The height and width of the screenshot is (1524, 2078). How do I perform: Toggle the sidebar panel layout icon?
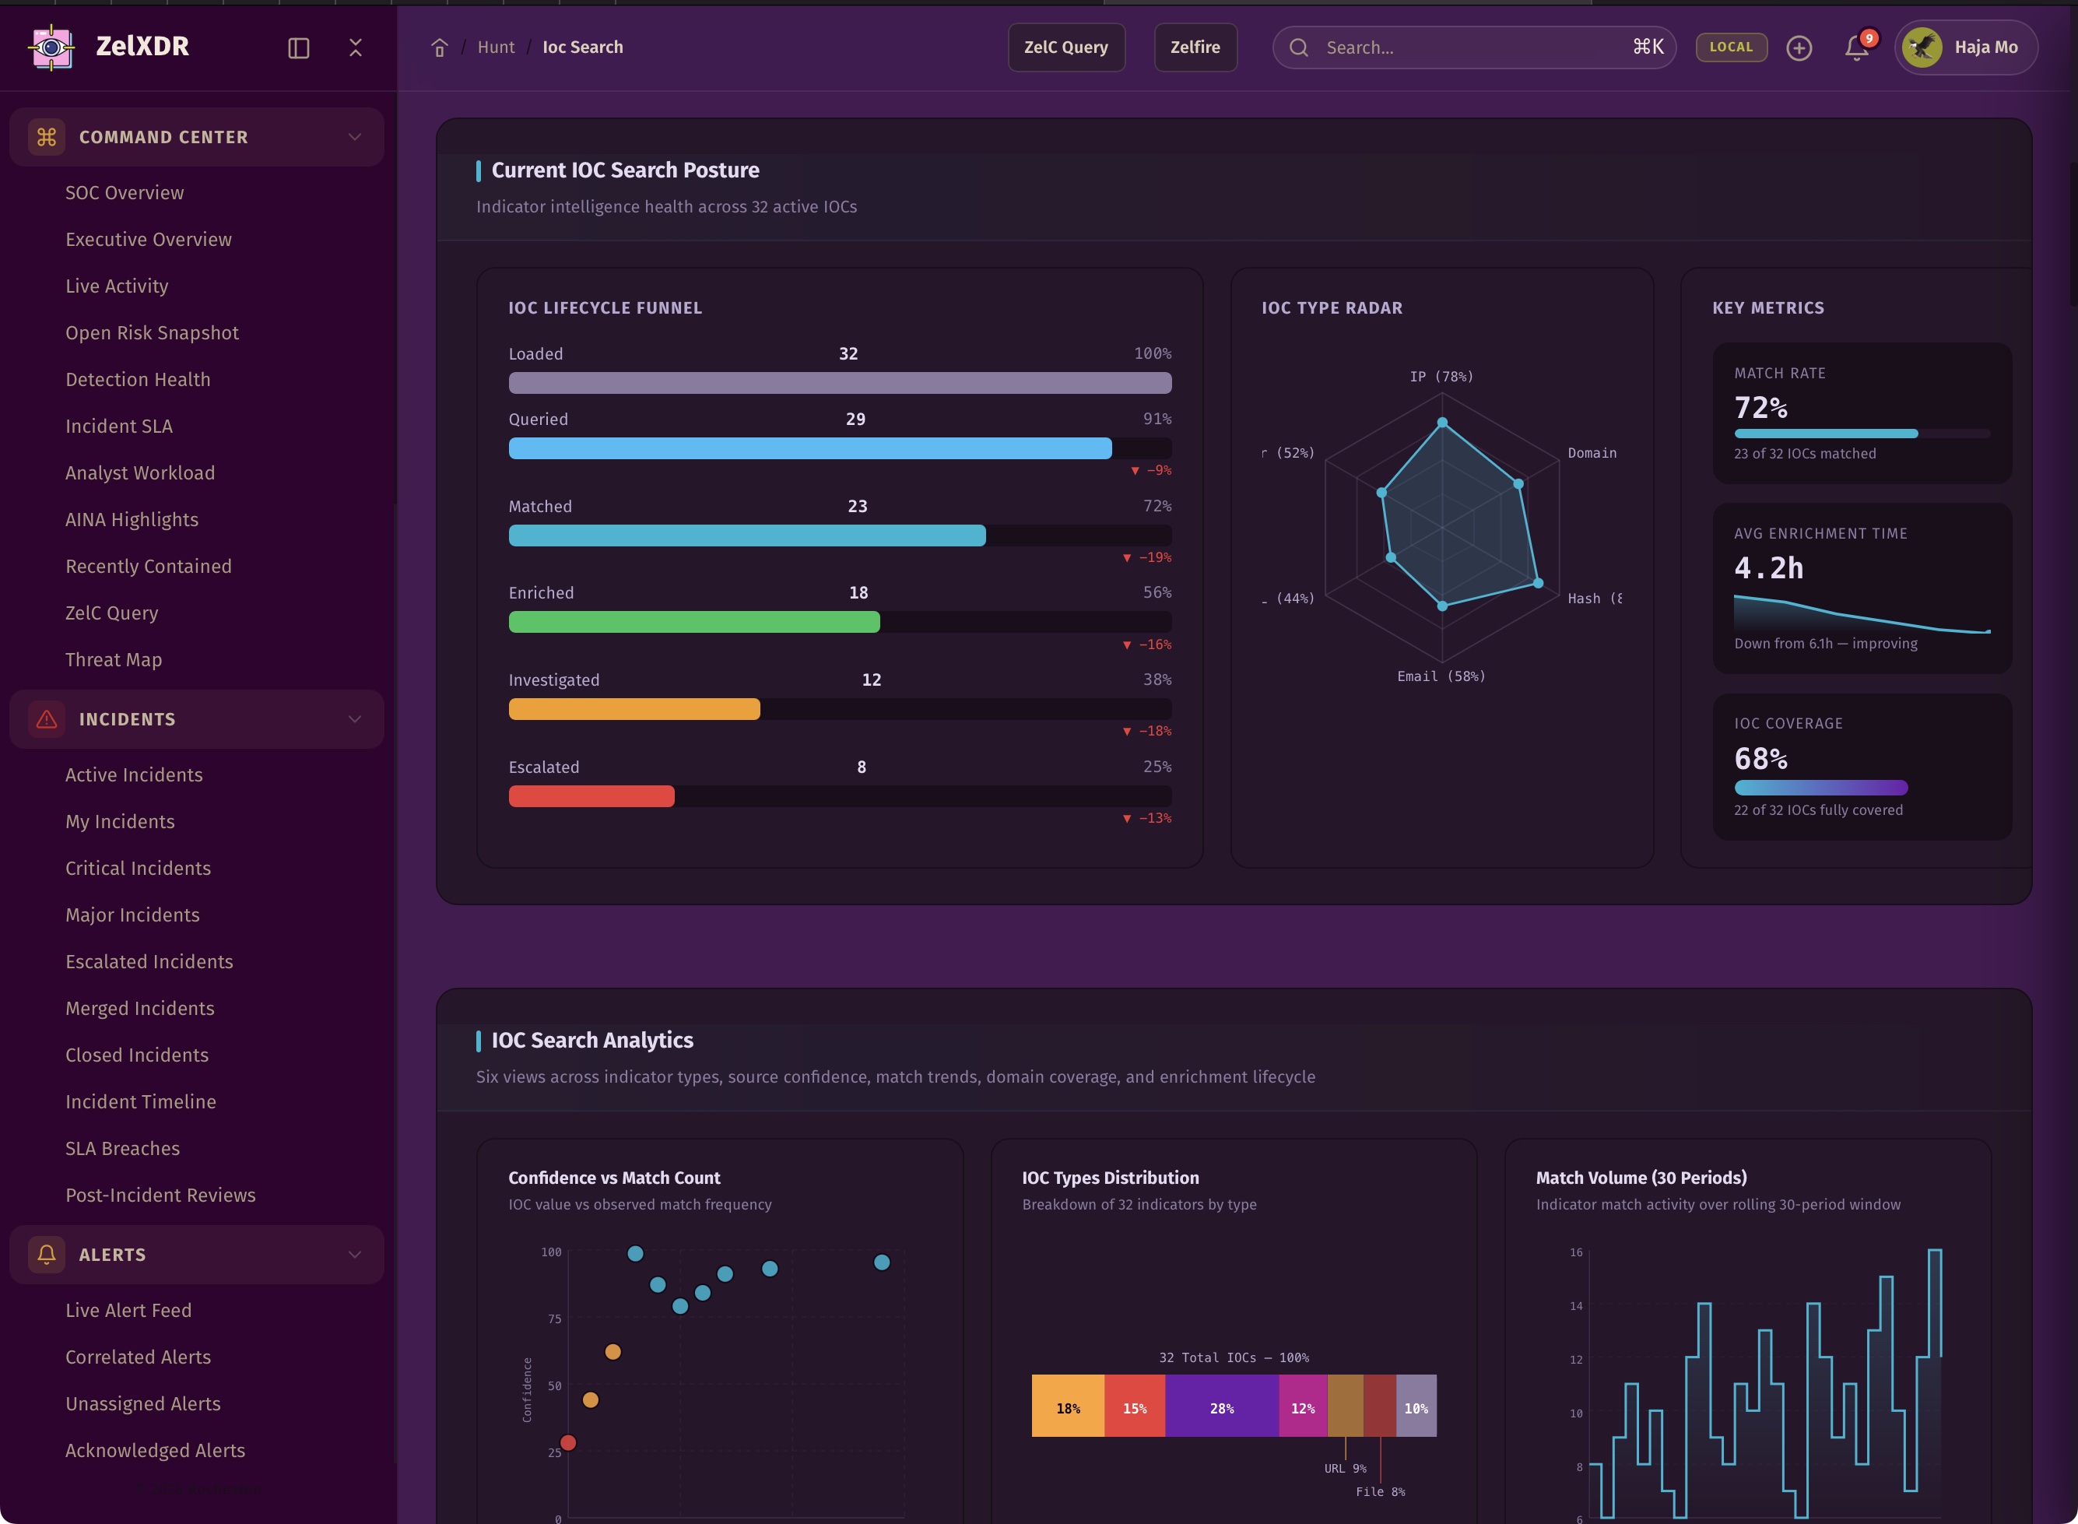(298, 48)
